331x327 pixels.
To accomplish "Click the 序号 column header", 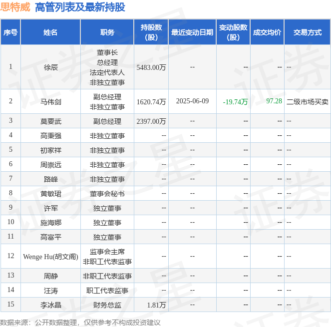I will coord(10,32).
